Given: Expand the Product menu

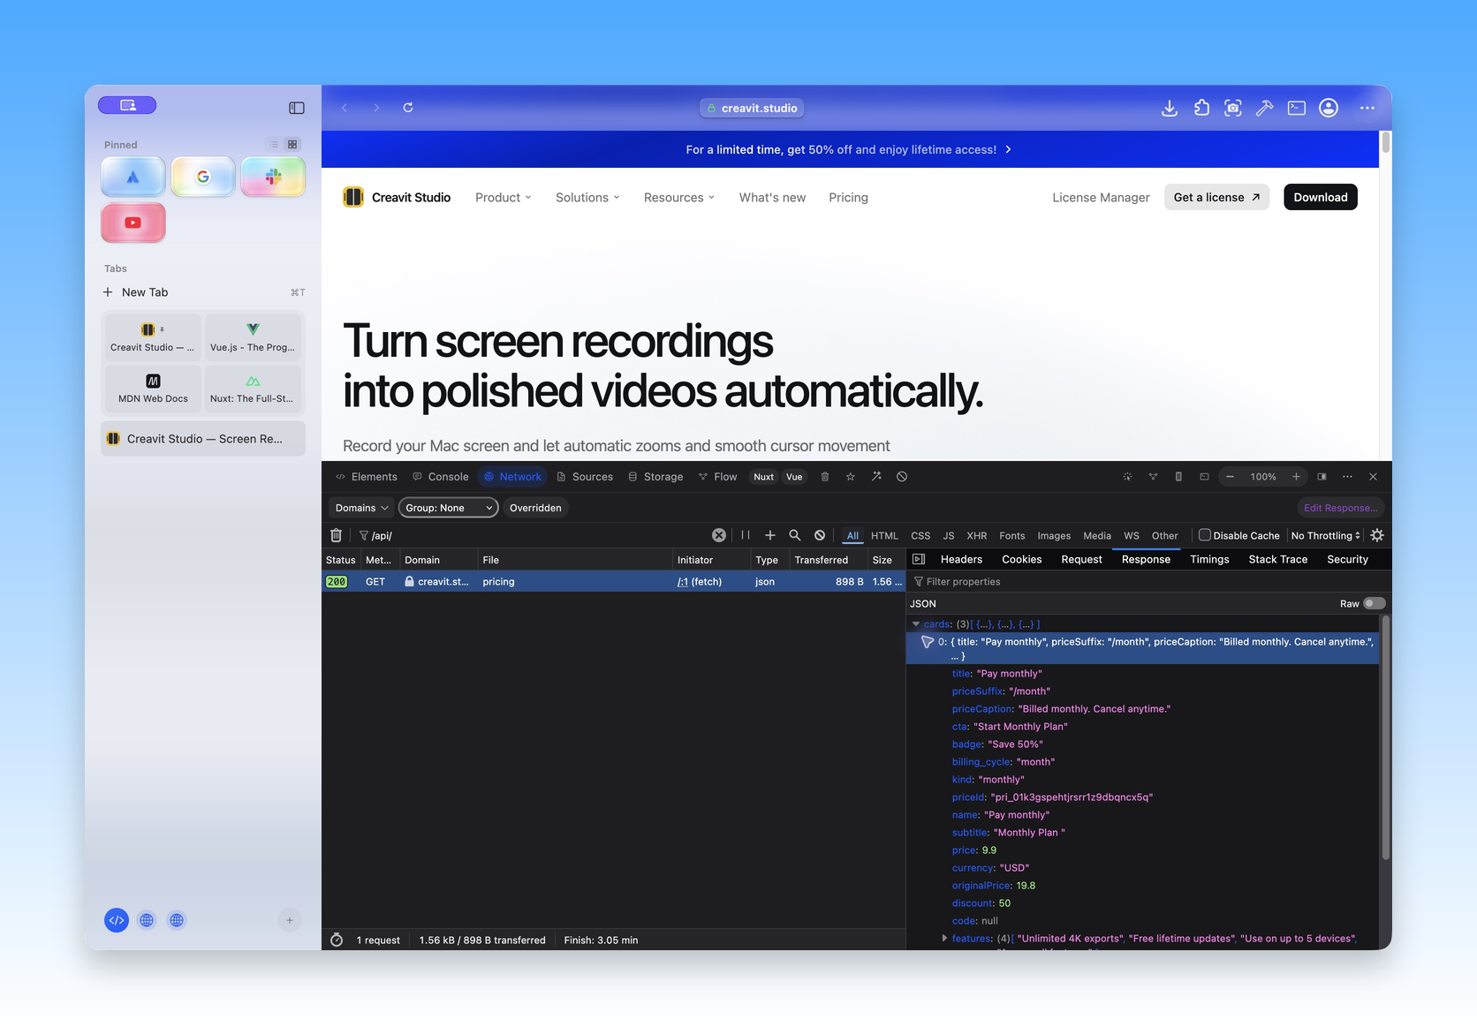Looking at the screenshot, I should pos(504,198).
